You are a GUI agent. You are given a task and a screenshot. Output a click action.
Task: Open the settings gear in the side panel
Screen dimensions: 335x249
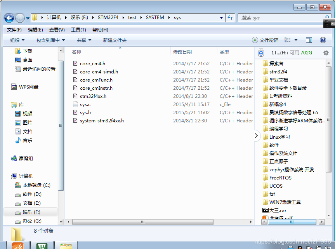[x=326, y=52]
